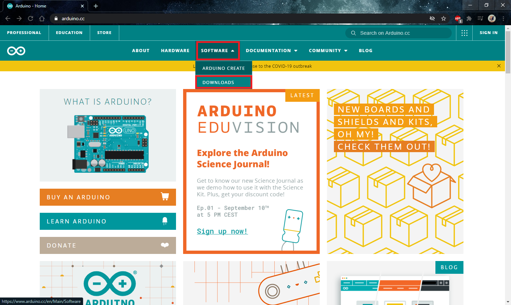
Task: Click the What Is Arduino? heading
Action: pos(108,102)
